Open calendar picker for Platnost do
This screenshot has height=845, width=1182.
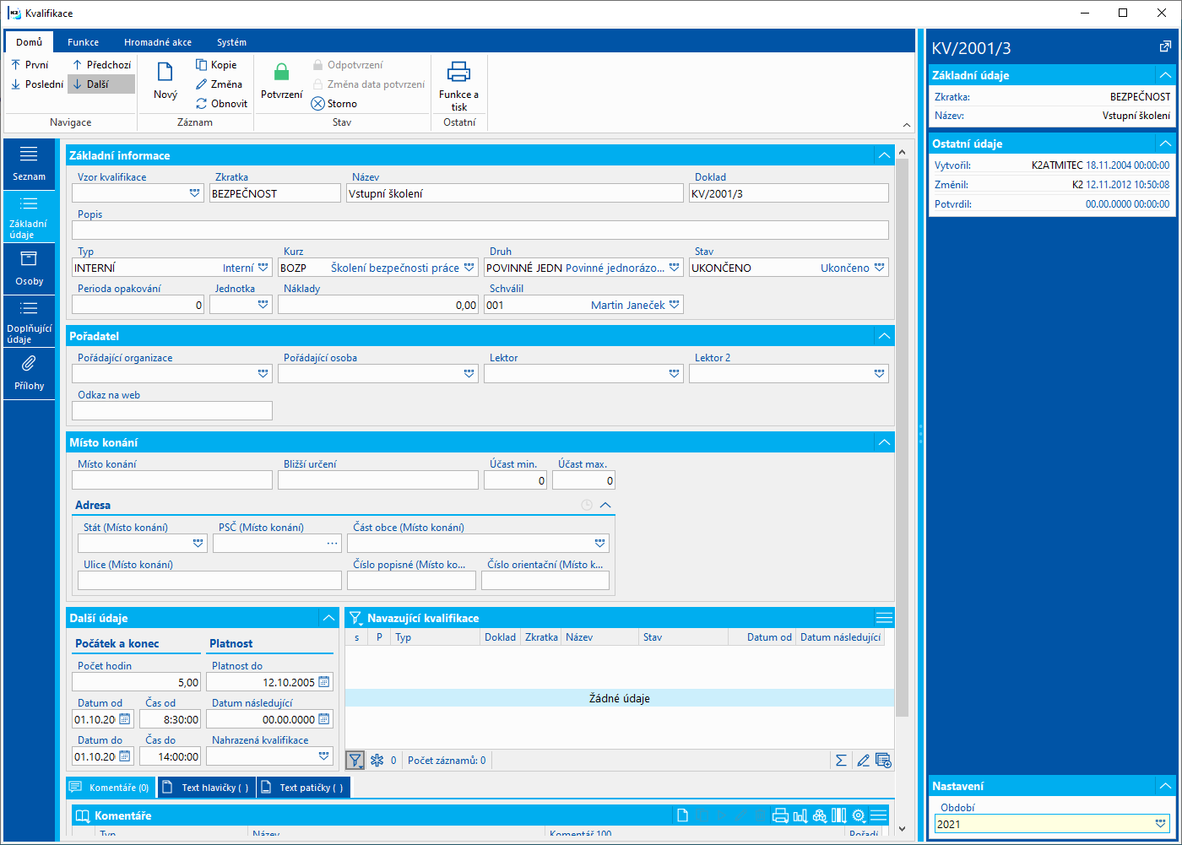tap(324, 683)
